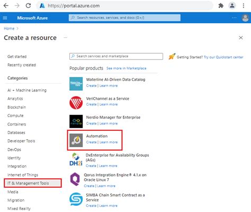
Task: Open the Get started section
Action: coord(17,56)
